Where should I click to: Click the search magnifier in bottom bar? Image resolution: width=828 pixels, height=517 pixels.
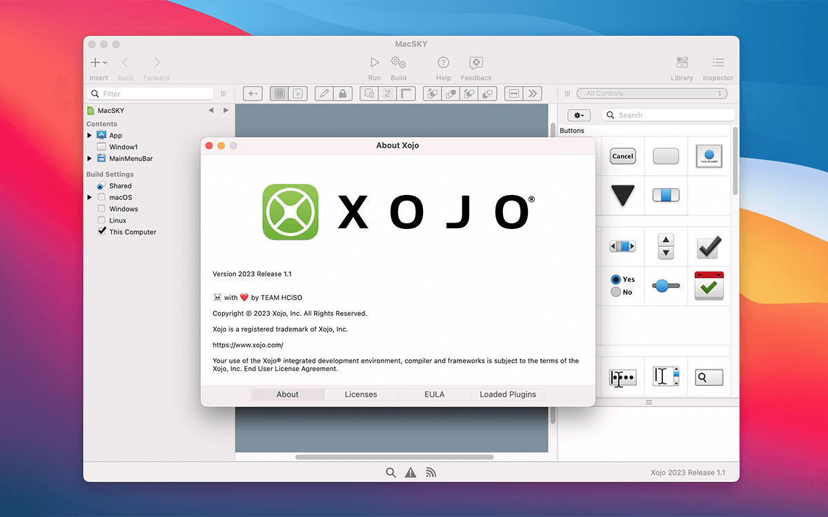391,472
